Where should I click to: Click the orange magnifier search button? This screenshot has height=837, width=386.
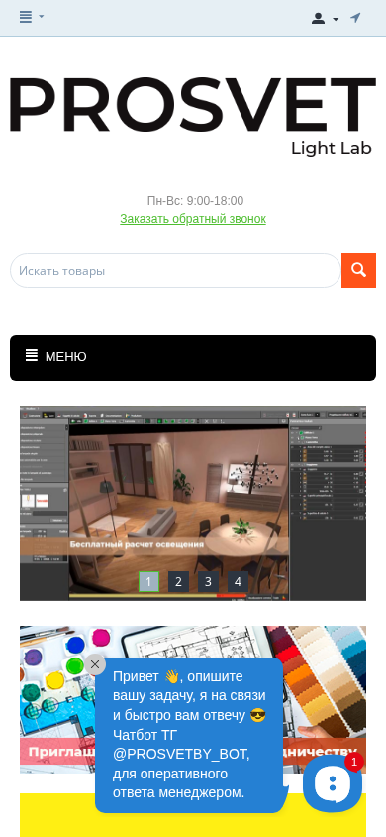click(359, 270)
